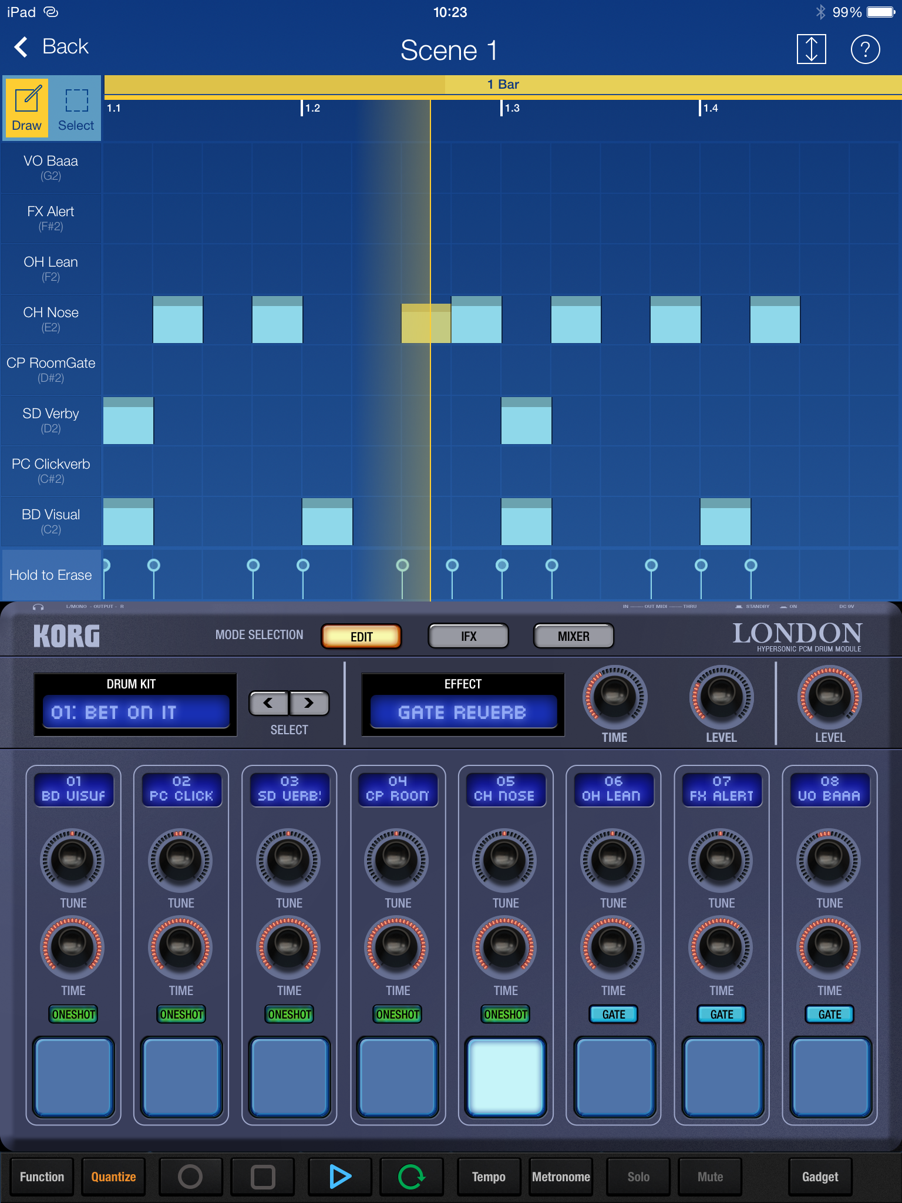Select the SD Verby note at beat 1.3
This screenshot has height=1203, width=902.
[x=526, y=421]
